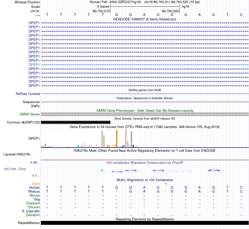Click the grey OMIM Genes bar
The height and width of the screenshot is (229, 249).
point(145,114)
